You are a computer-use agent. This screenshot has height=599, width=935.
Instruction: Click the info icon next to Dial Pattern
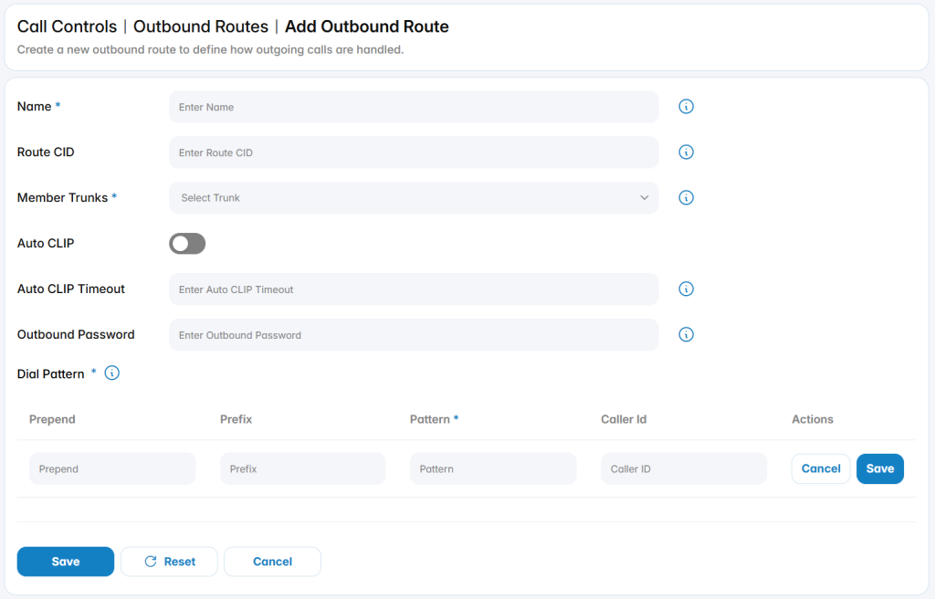(111, 373)
